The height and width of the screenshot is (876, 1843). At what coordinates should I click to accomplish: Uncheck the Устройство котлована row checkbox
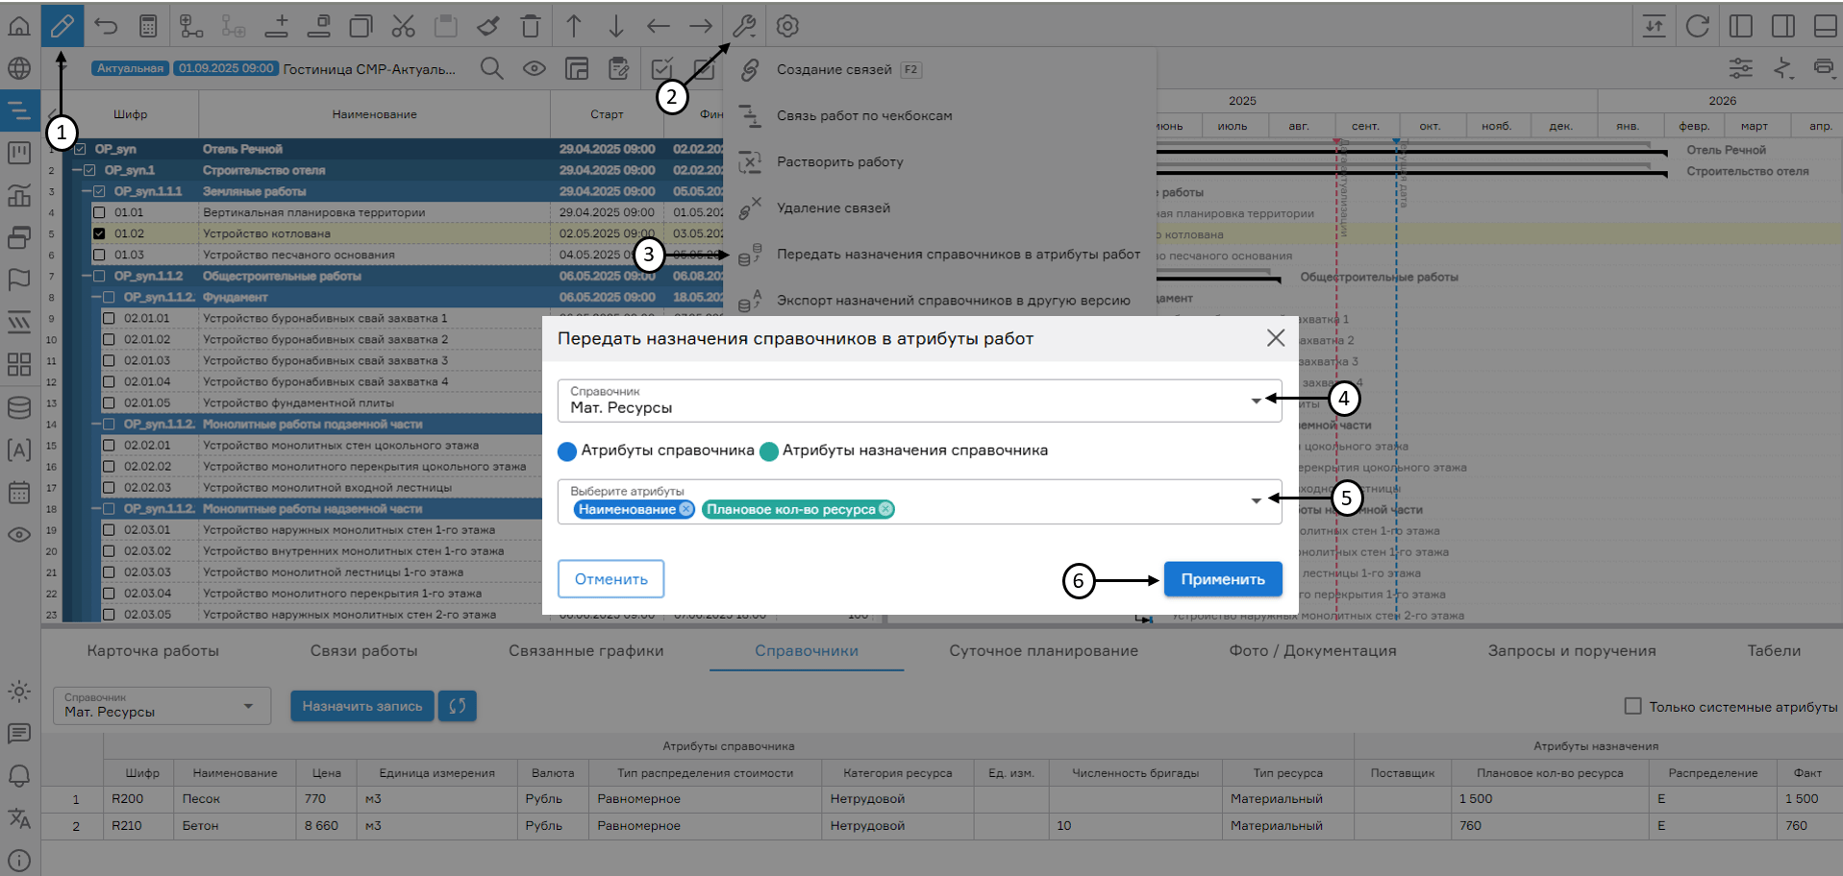100,232
